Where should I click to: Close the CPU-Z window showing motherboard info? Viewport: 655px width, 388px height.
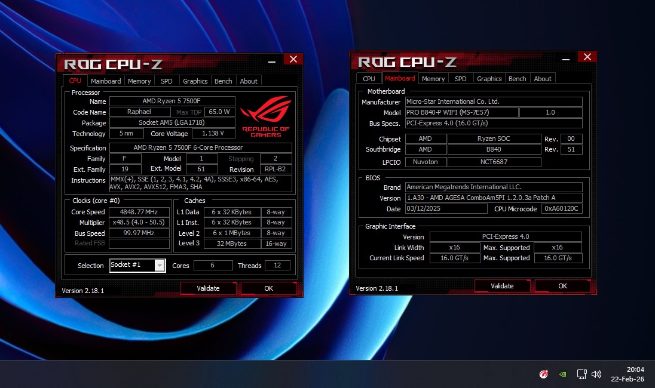click(x=587, y=57)
